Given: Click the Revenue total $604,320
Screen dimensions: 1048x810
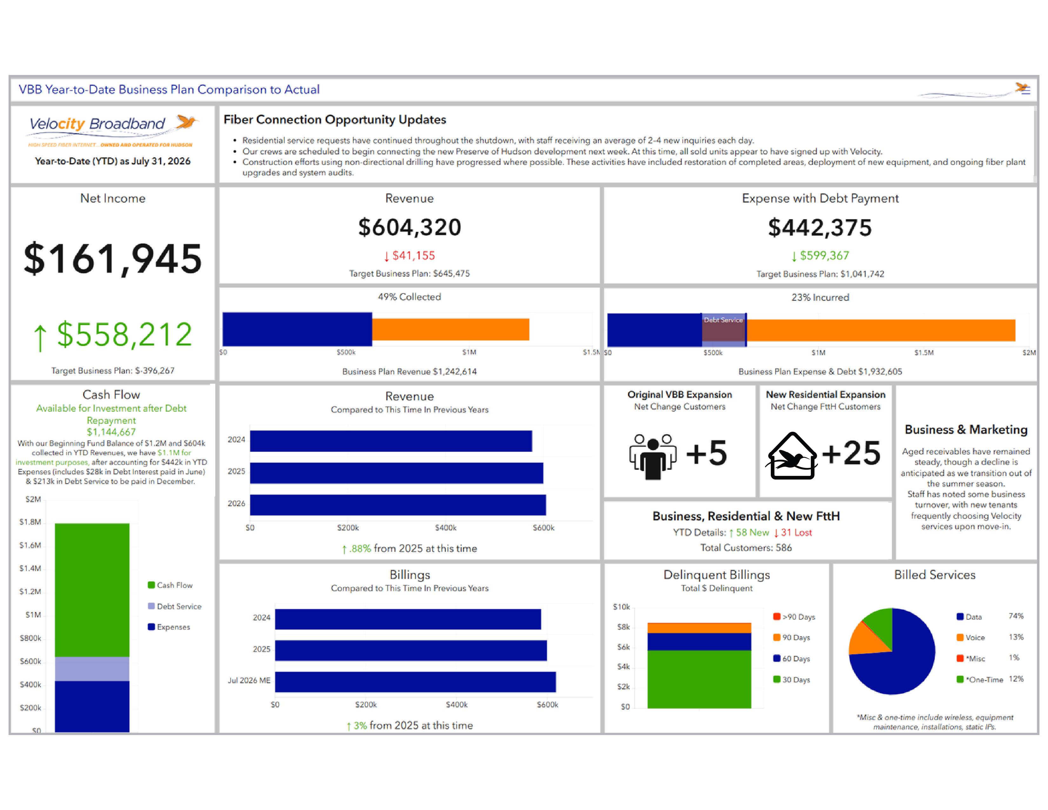Looking at the screenshot, I should [409, 227].
